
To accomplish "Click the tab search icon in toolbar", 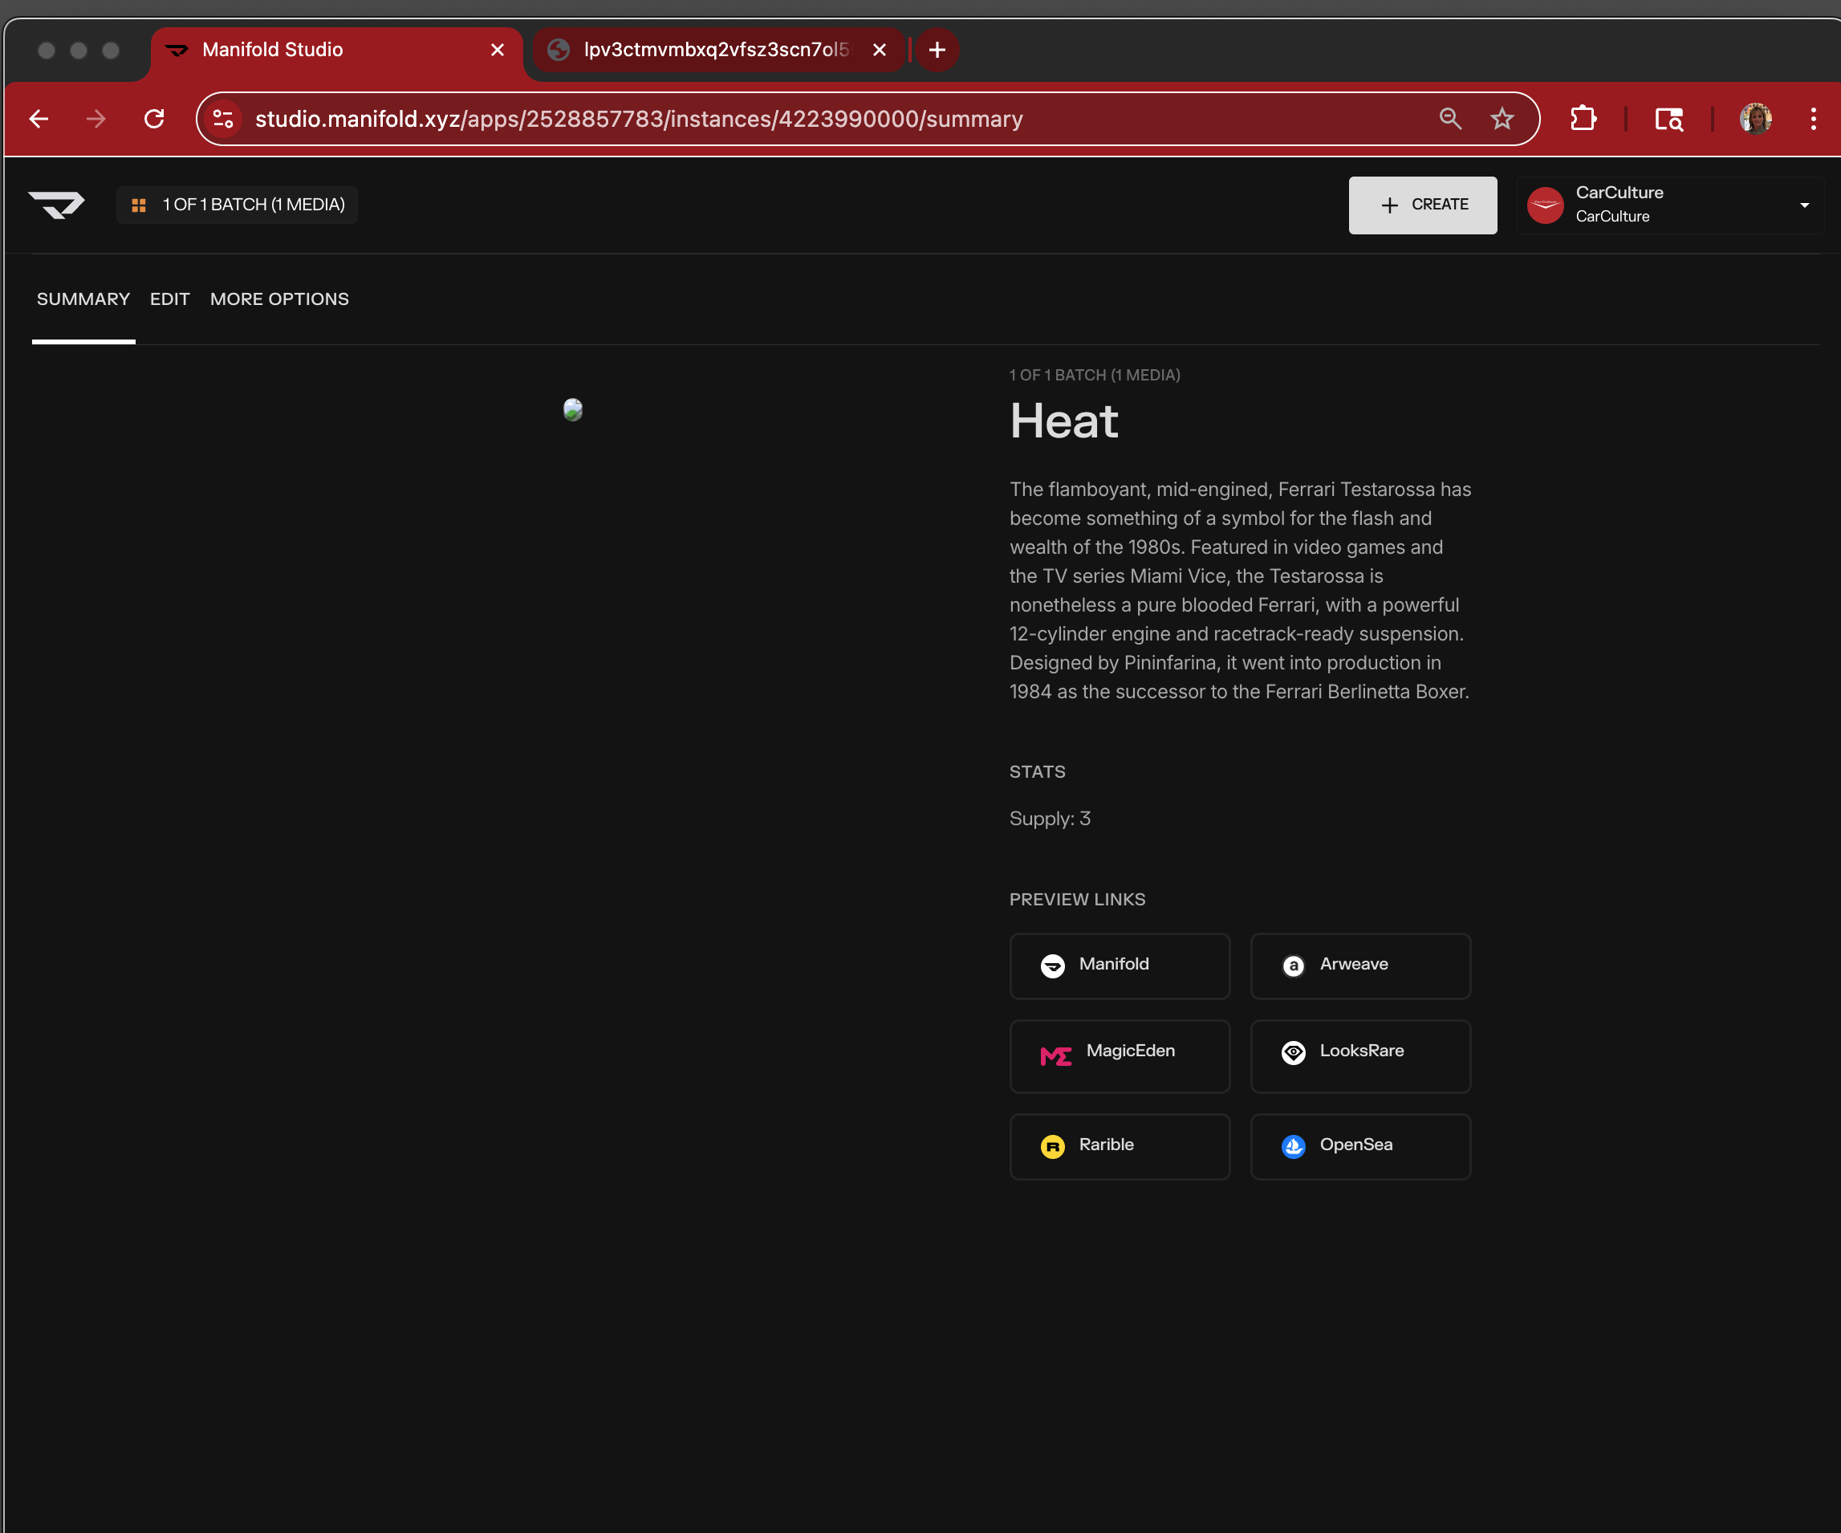I will coord(1668,119).
